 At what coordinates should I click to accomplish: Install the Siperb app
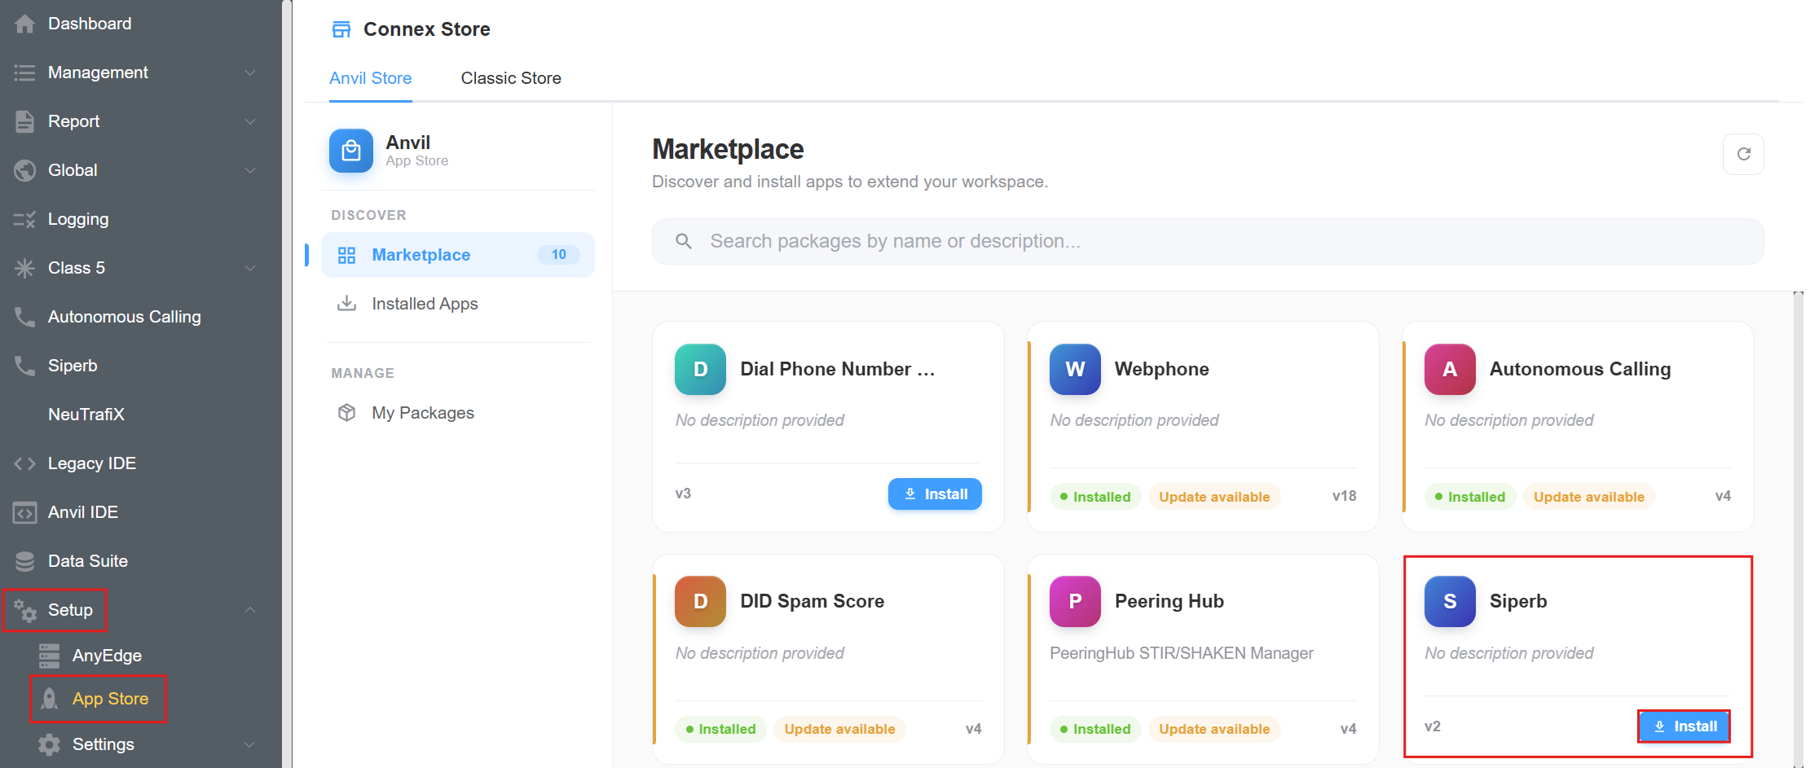[x=1684, y=726]
